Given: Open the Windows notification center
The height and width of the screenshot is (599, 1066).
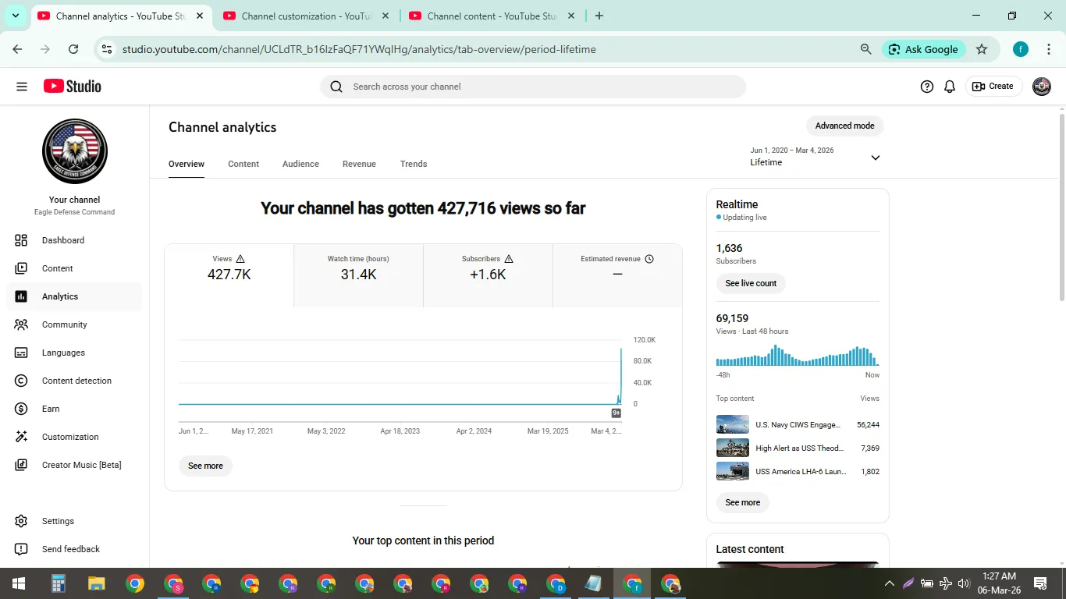Looking at the screenshot, I should point(1039,583).
